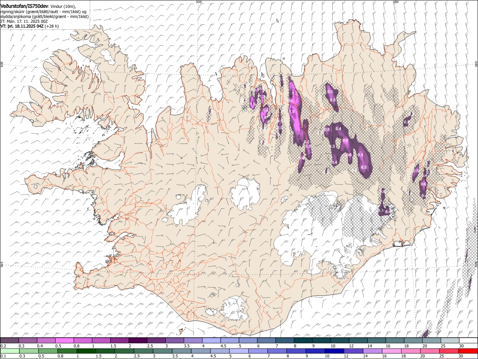Viewport: 478px width, 359px height.
Task: Click the 1.6 precipitation value on the map
Action: coord(253,104)
